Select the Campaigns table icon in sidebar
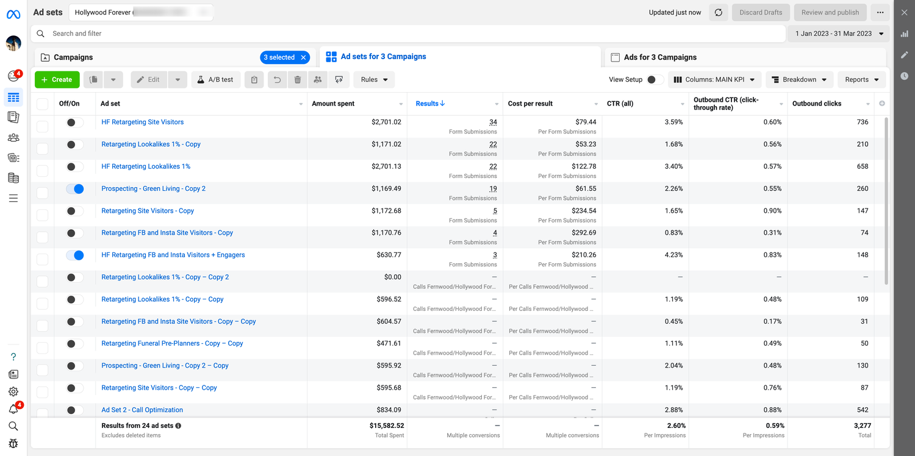Screen dimensions: 915x456 coord(13,98)
